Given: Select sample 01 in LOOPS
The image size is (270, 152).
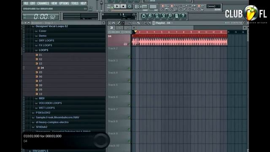Looking at the screenshot, I should pos(40,55).
